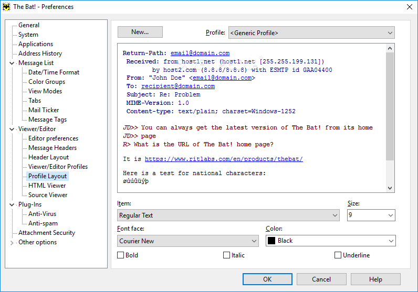Viewport: 418px width, 292px height.
Task: Click the black color swatch
Action: click(x=271, y=241)
